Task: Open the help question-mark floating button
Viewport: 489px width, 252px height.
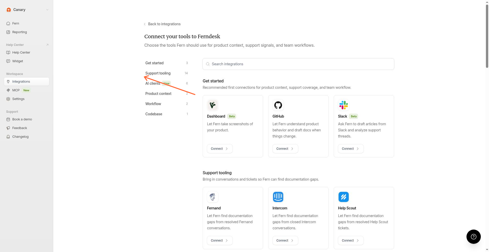Action: tap(474, 237)
